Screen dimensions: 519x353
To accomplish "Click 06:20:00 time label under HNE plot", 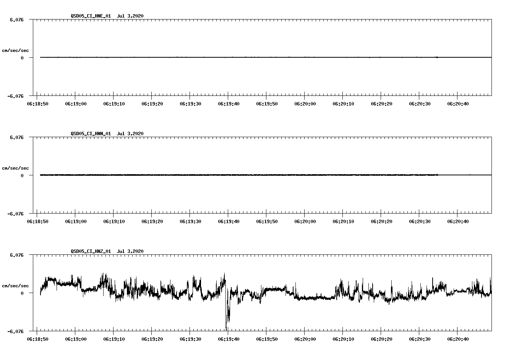I will coord(305,104).
